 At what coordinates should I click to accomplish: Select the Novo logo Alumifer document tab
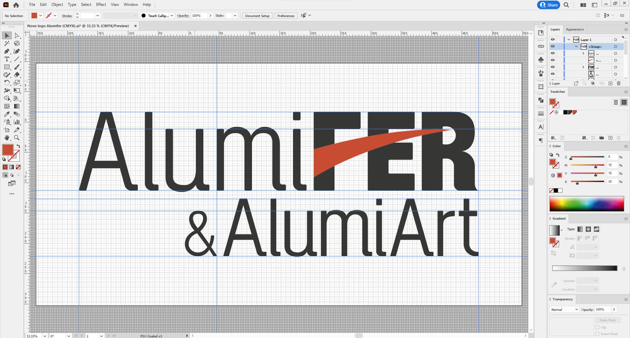click(x=78, y=26)
